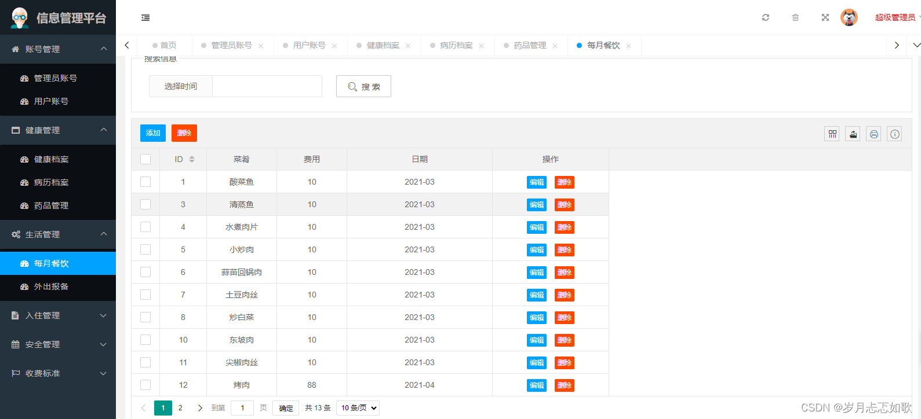This screenshot has width=921, height=419.
Task: Check the row checkbox for 小炒肉
Action: pyautogui.click(x=145, y=249)
